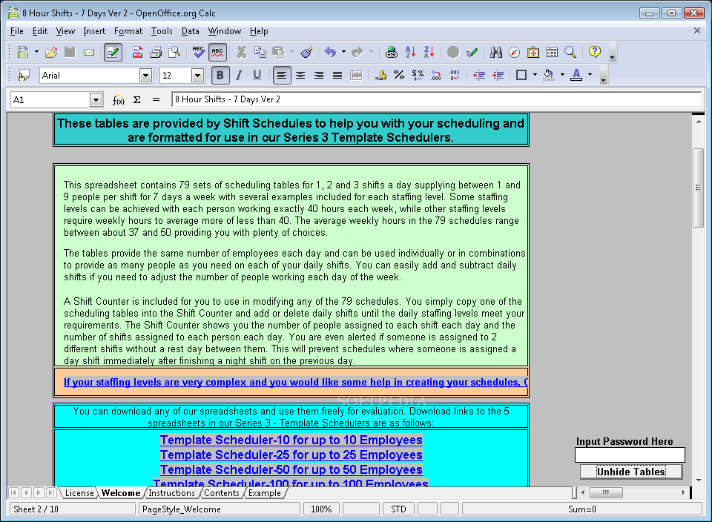Click into the formula input line
The image size is (712, 522).
click(436, 99)
